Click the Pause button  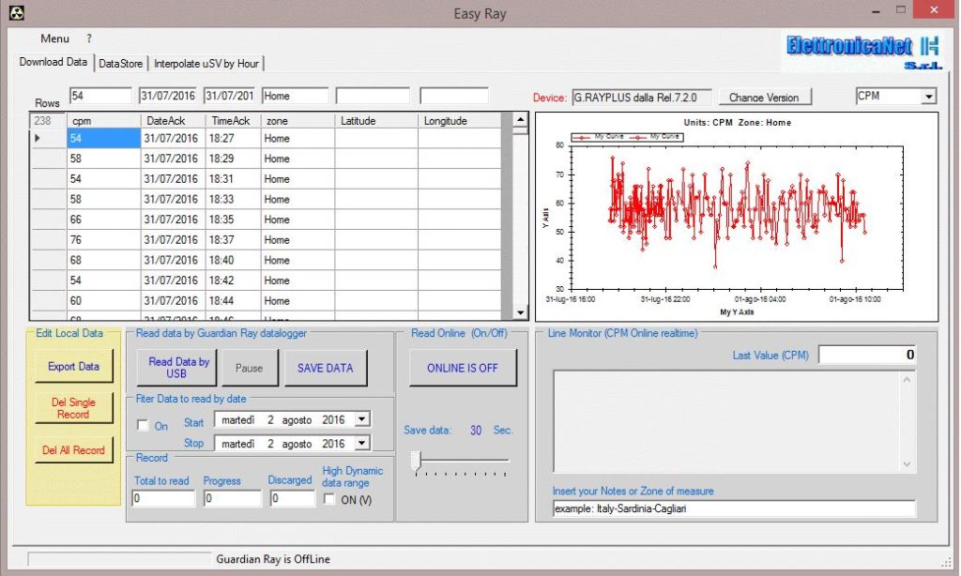(250, 368)
